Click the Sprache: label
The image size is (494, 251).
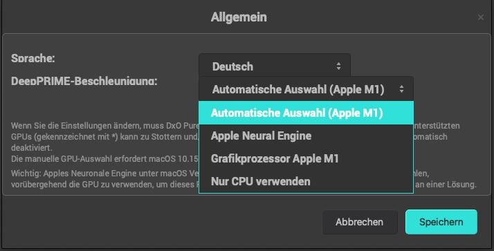pos(33,58)
